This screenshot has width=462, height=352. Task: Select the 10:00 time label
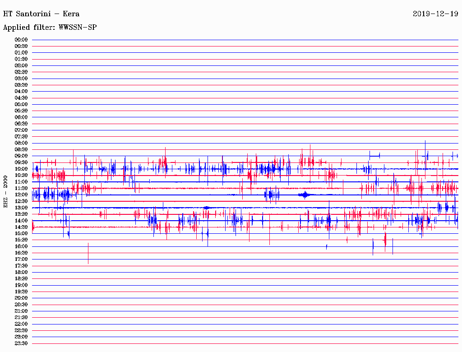(21, 169)
